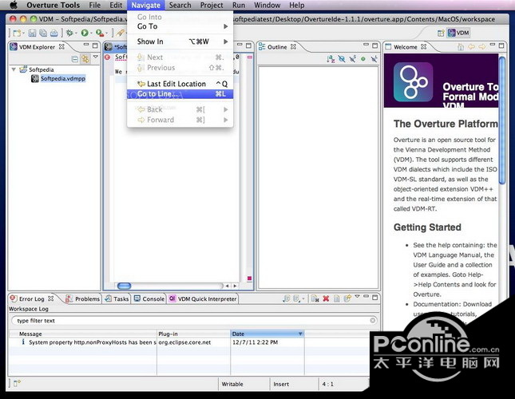Switch to the VDM Quick Interpreter tab
The height and width of the screenshot is (399, 515).
[203, 299]
